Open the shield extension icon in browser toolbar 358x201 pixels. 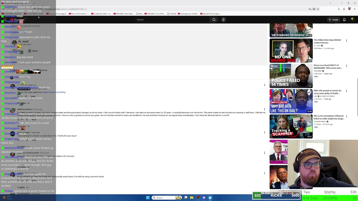click(349, 9)
